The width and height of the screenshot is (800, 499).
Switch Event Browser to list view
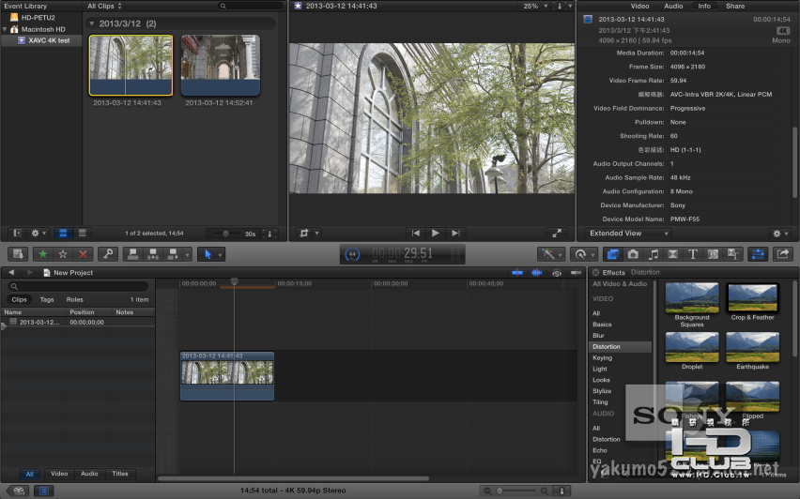click(82, 233)
